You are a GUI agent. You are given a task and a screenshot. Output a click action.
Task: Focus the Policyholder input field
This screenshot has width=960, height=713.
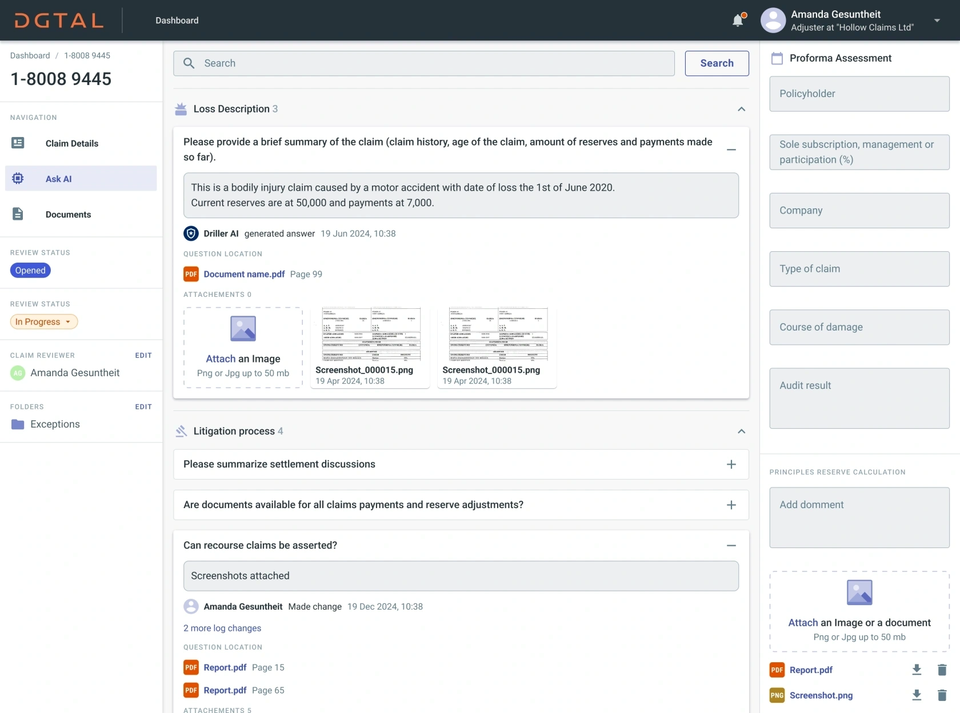point(859,94)
